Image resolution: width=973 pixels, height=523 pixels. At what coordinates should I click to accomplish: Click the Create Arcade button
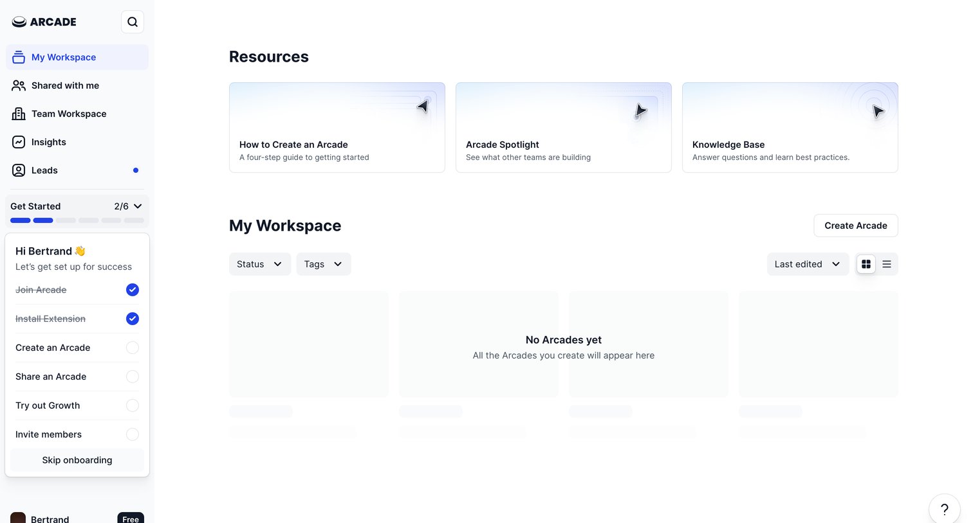(x=856, y=226)
